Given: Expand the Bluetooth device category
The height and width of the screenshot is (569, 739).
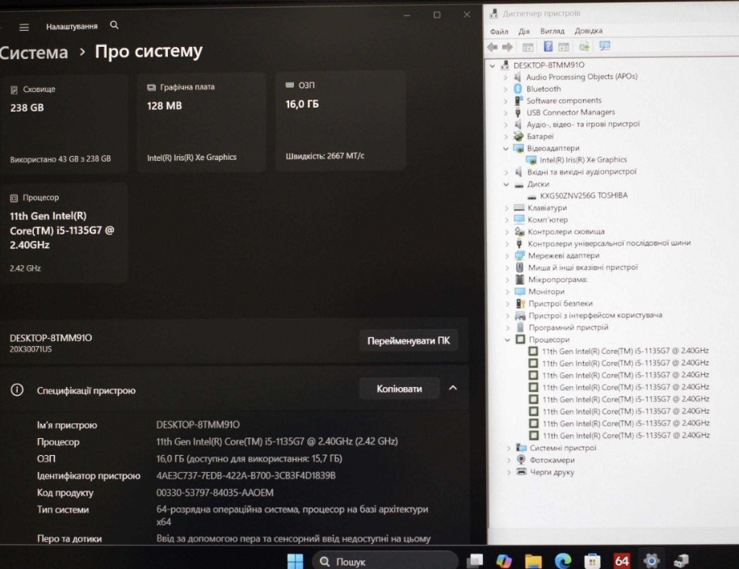Looking at the screenshot, I should (507, 89).
